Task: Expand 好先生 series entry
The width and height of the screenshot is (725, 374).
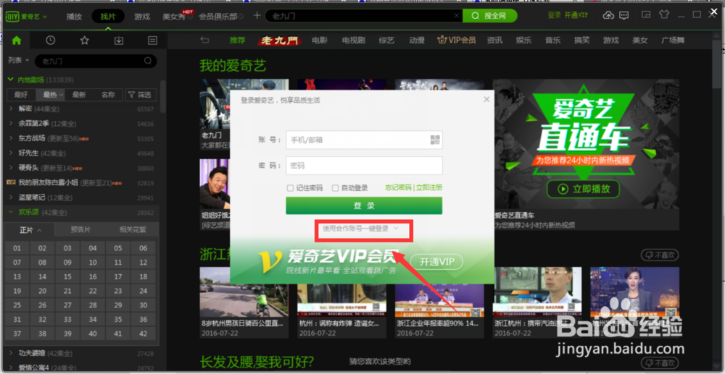Action: pyautogui.click(x=11, y=153)
